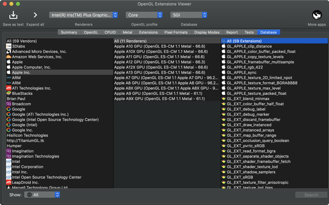Select the GL_EXT_separate_shader_objects extension

(x=274, y=156)
